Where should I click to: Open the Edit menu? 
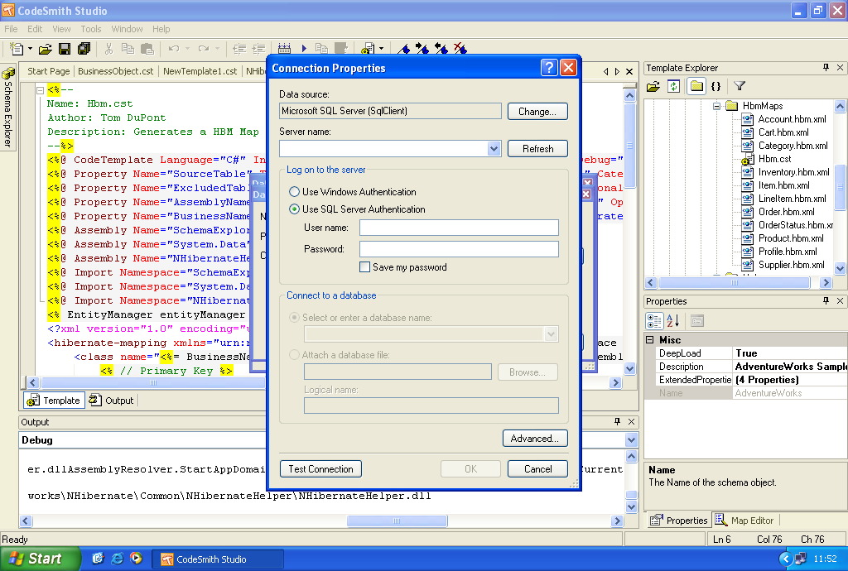tap(35, 29)
